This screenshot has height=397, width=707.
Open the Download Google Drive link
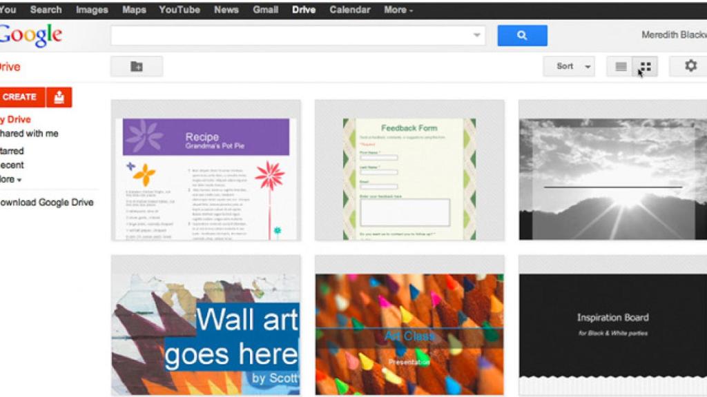point(46,202)
